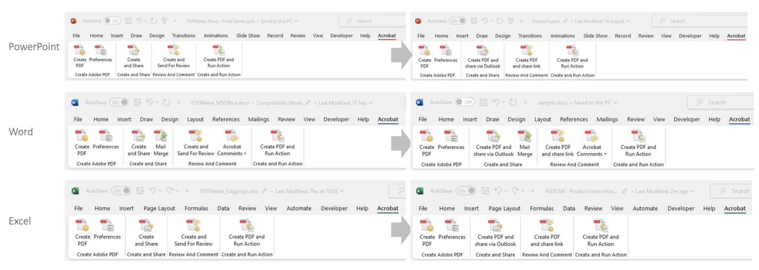
Task: Click Create PDF in PDFMaker_MSOffice.docx window
Action: 82,143
